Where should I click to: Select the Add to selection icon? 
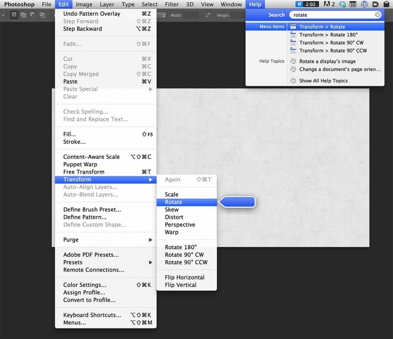[x=24, y=15]
